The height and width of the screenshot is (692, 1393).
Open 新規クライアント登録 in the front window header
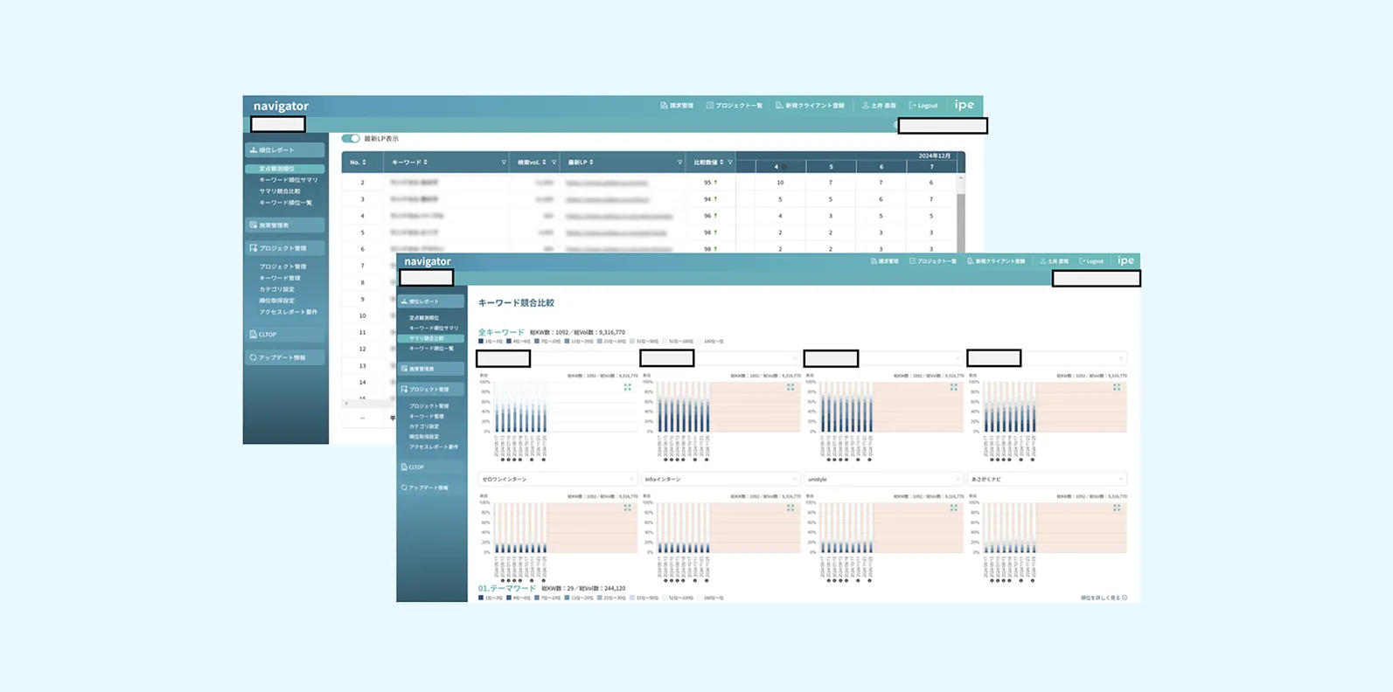click(x=996, y=261)
